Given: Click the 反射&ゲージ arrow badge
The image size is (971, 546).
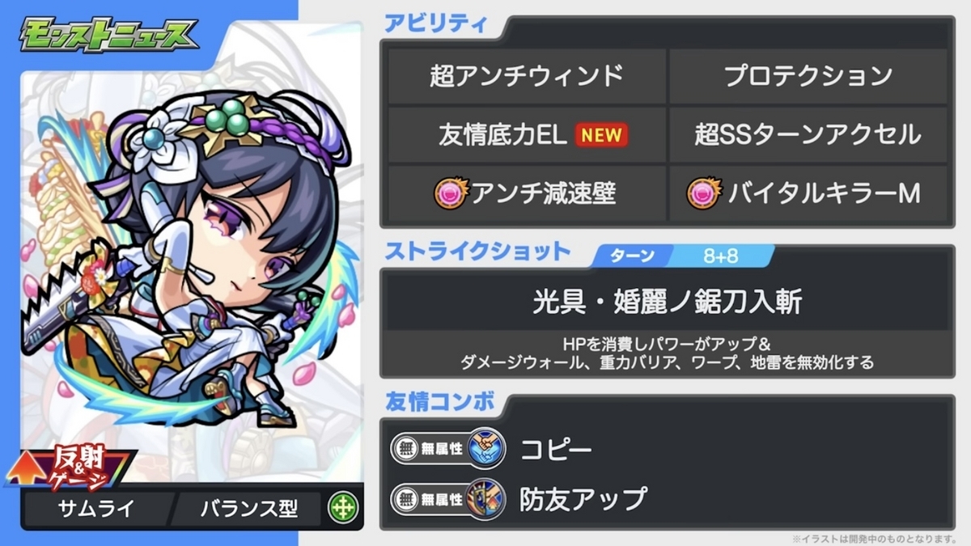Looking at the screenshot, I should pyautogui.click(x=73, y=467).
